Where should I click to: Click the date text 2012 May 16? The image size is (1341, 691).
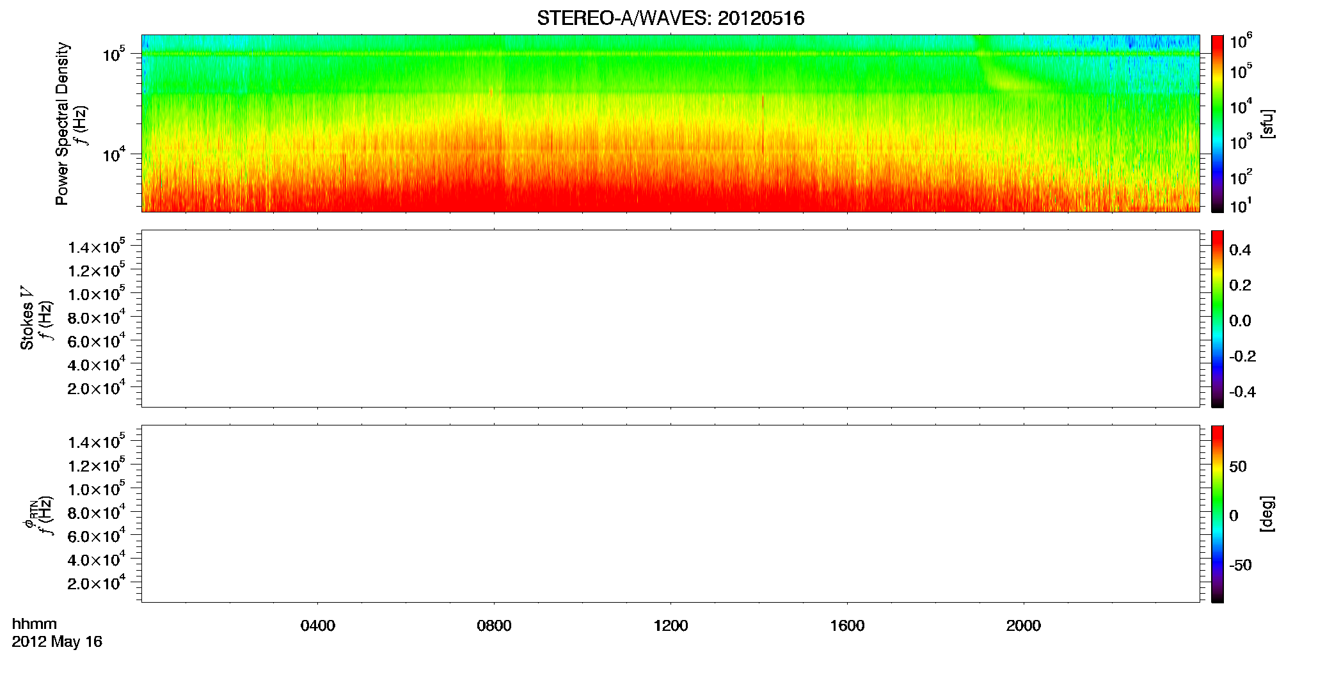[x=57, y=642]
